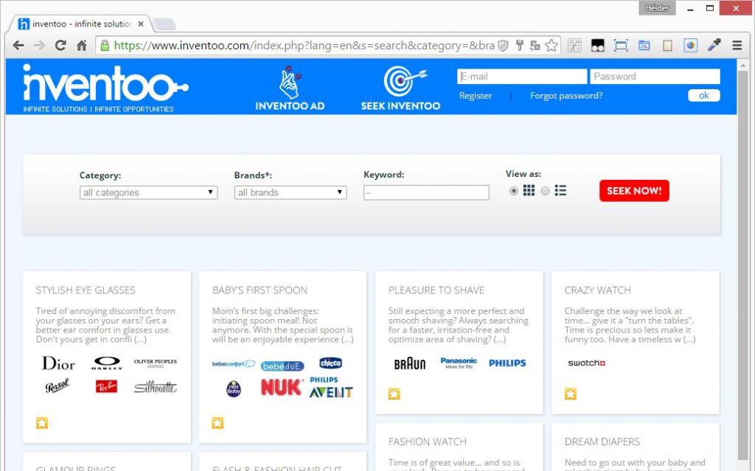The width and height of the screenshot is (755, 471).
Task: Click the Forgot password? link
Action: click(566, 96)
